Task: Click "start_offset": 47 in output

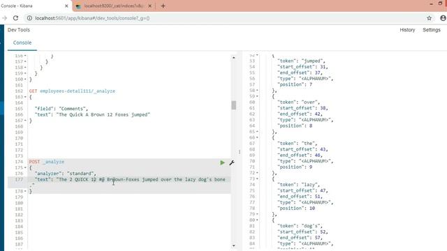Action: [x=302, y=190]
